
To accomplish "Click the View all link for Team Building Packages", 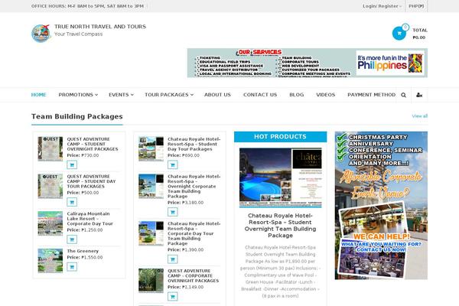I will click(x=419, y=116).
